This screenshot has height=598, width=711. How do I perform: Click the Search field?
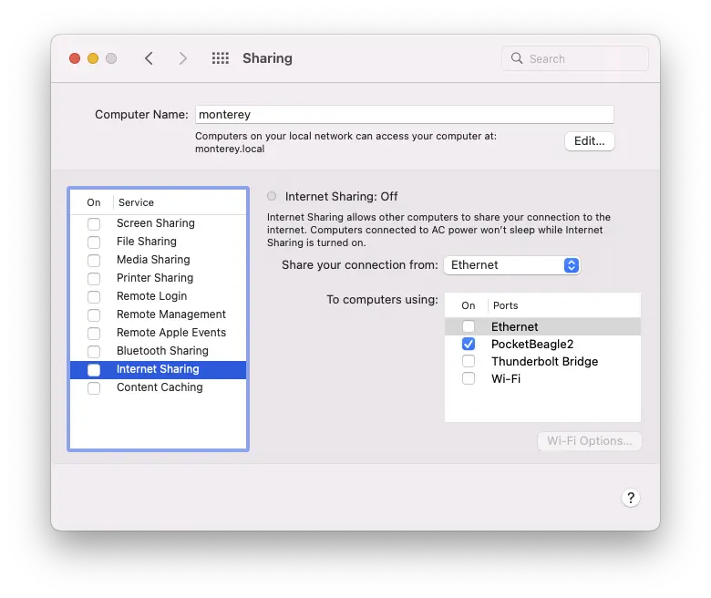(575, 58)
